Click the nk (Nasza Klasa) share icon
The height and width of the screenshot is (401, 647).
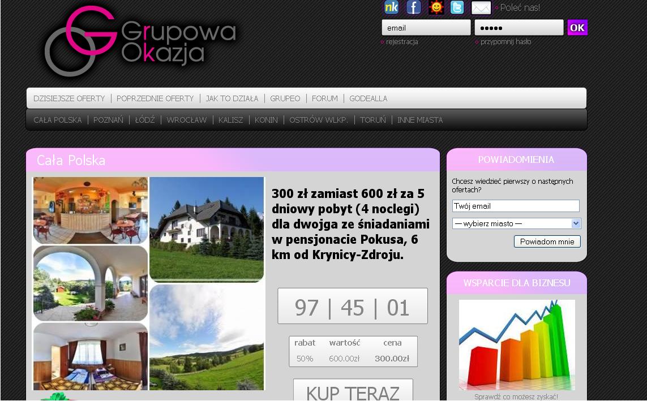coord(391,7)
